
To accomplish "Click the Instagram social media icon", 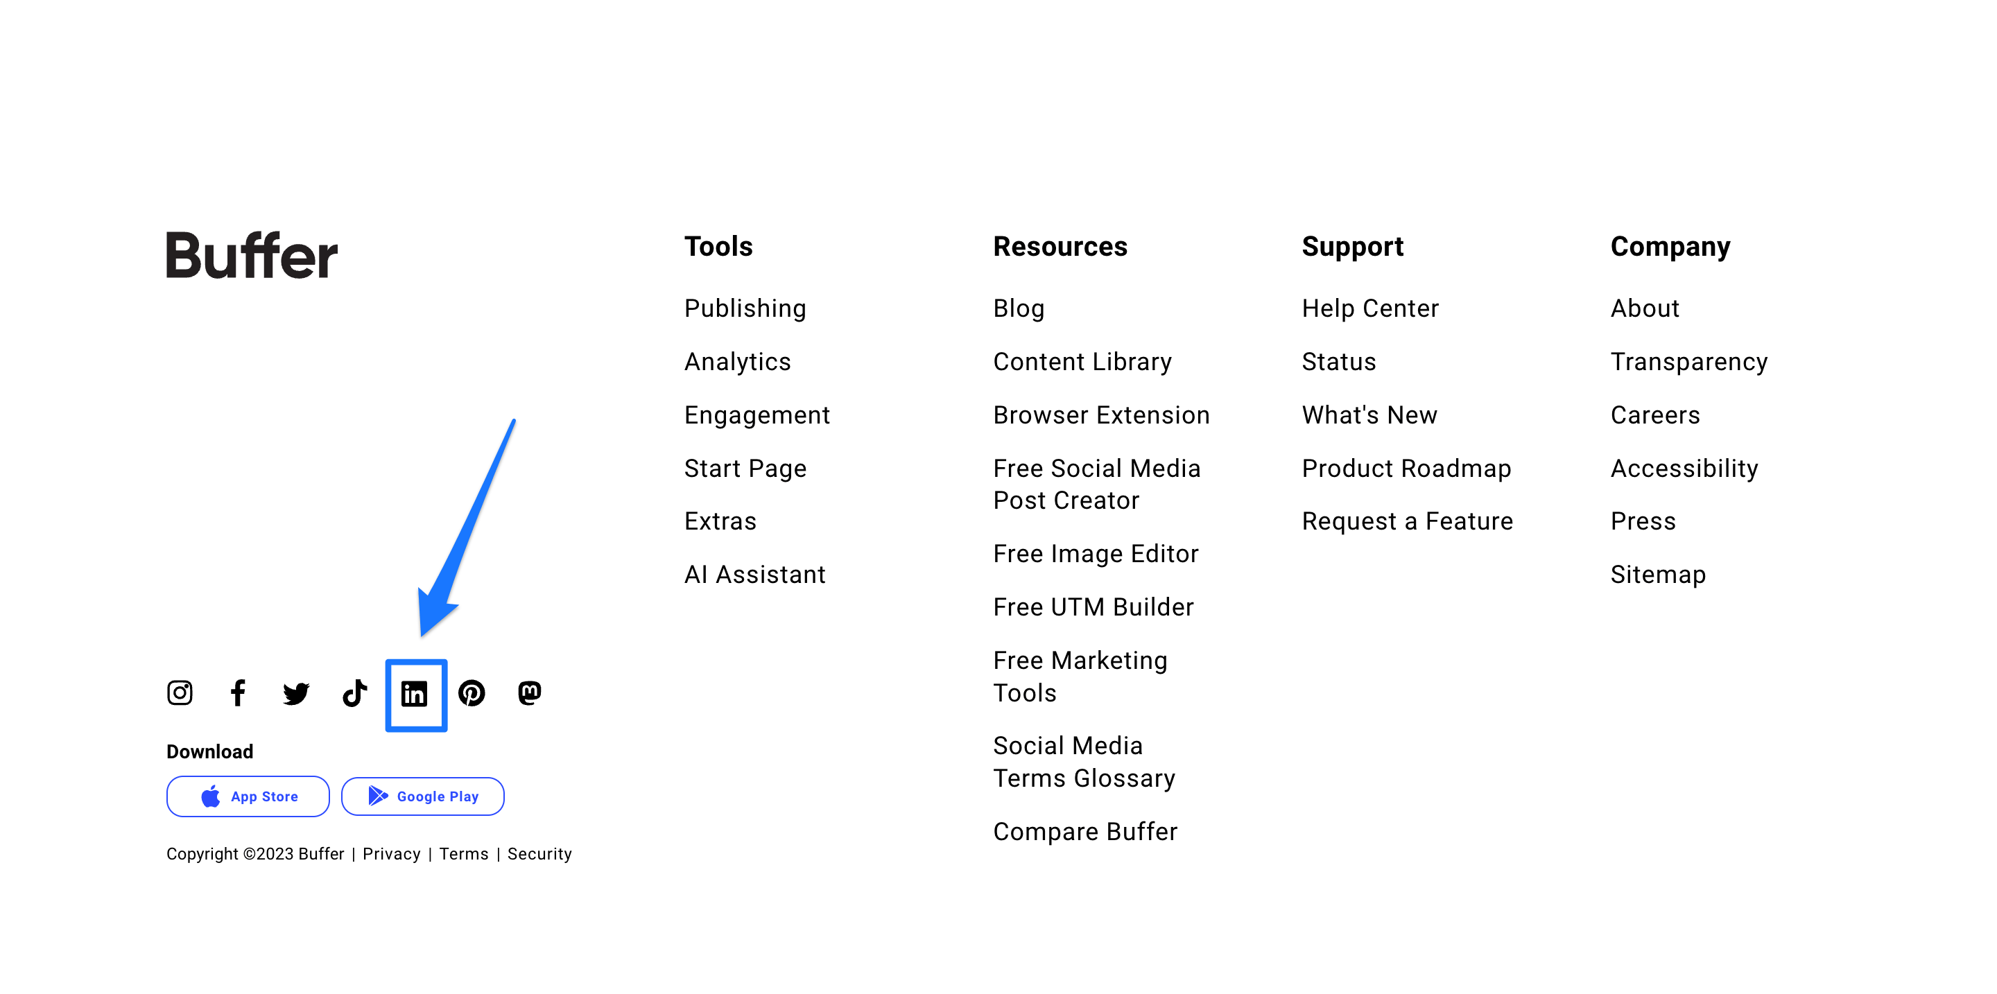I will [x=178, y=694].
